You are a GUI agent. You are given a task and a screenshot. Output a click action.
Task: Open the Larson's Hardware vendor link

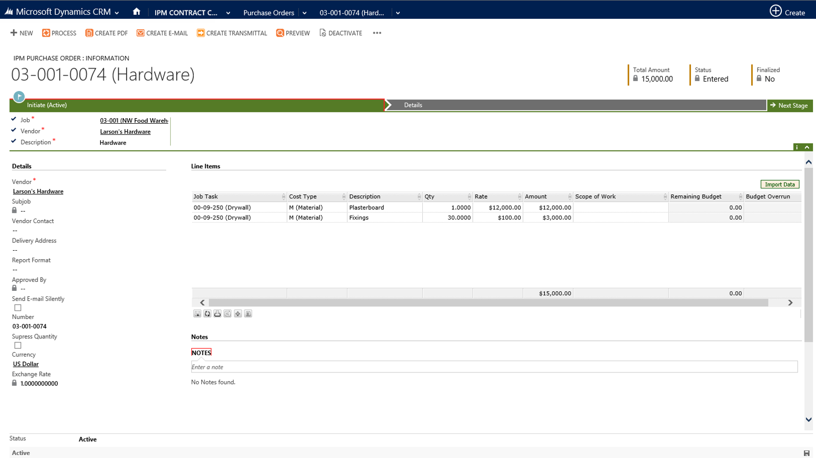pos(38,191)
